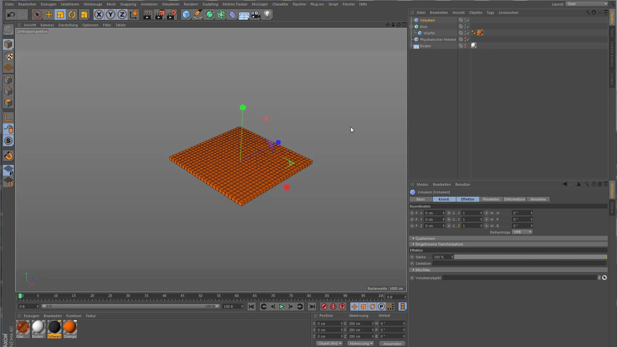Select the Würfel object
This screenshot has width=617, height=347.
point(429,33)
